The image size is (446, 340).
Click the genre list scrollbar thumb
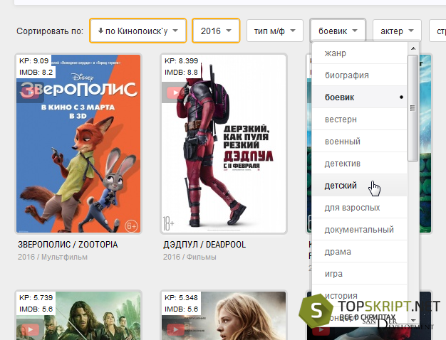413,108
